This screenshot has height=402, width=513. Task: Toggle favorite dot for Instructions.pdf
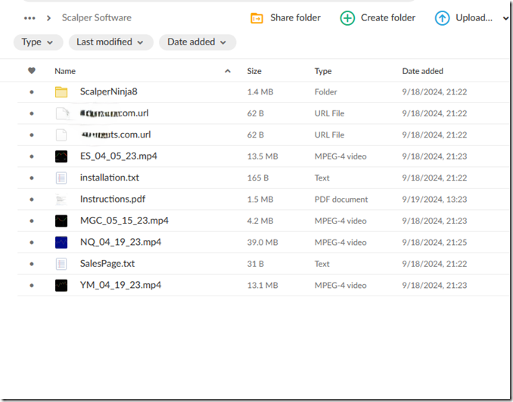[32, 199]
